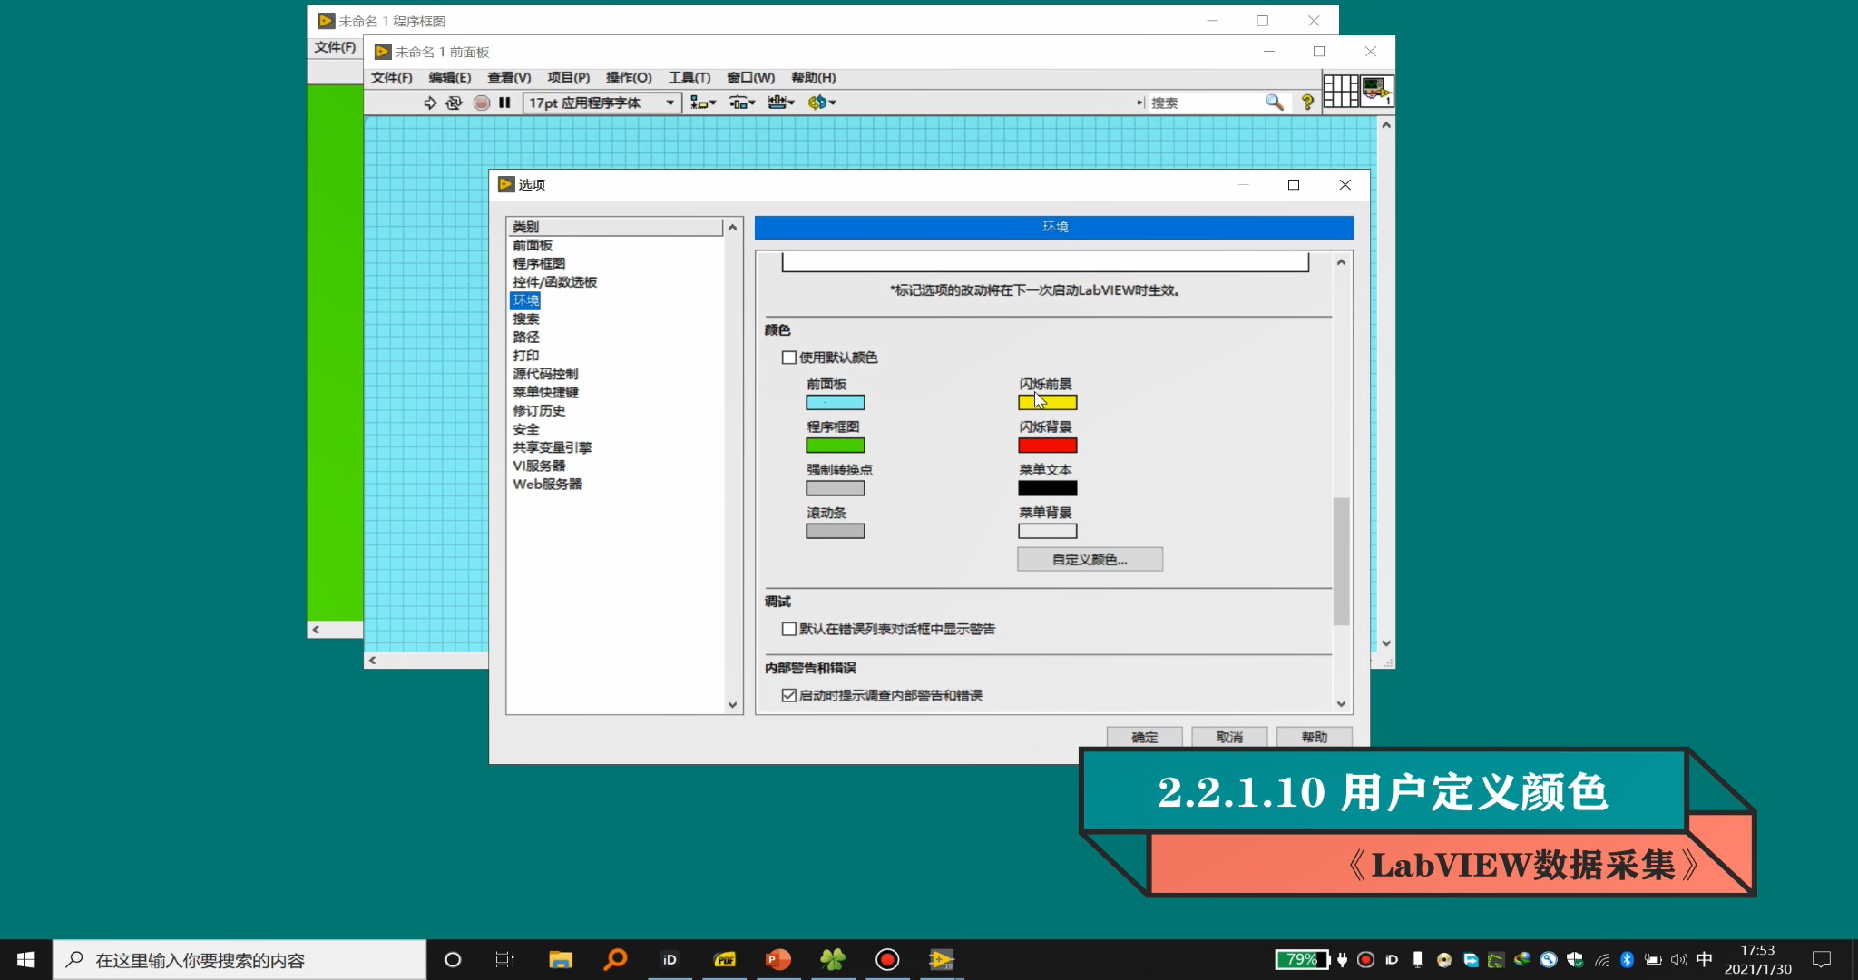
Task: Select 程序框图 in the category list
Action: click(539, 263)
